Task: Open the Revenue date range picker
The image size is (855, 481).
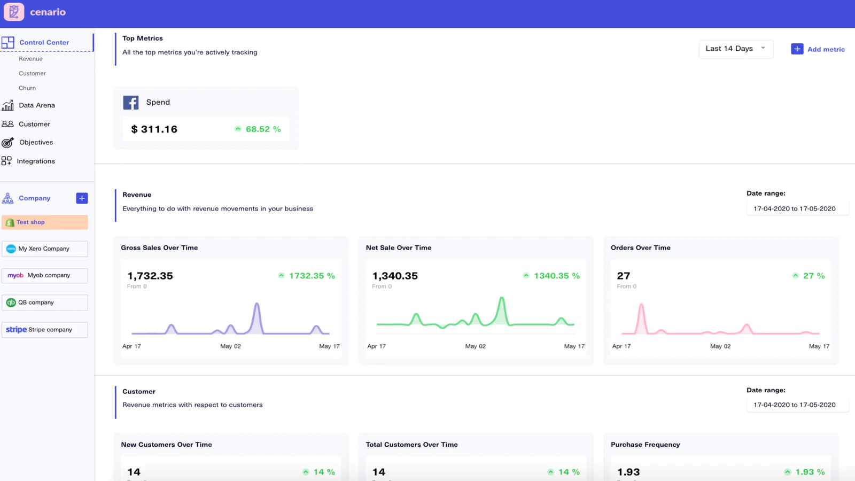Action: tap(796, 209)
